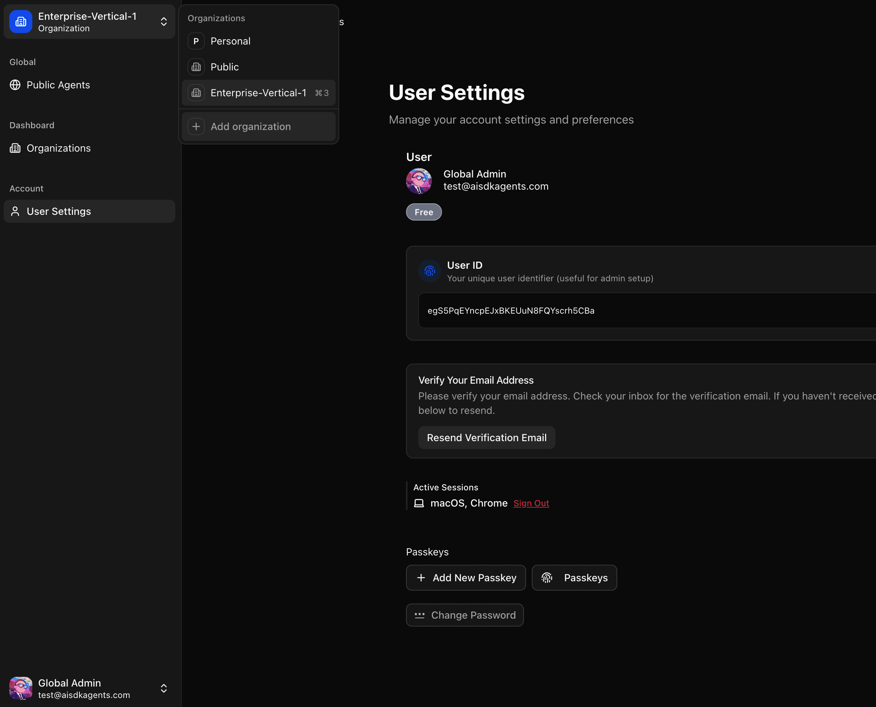
Task: Click the plus icon on Add New Passkey
Action: click(x=421, y=578)
